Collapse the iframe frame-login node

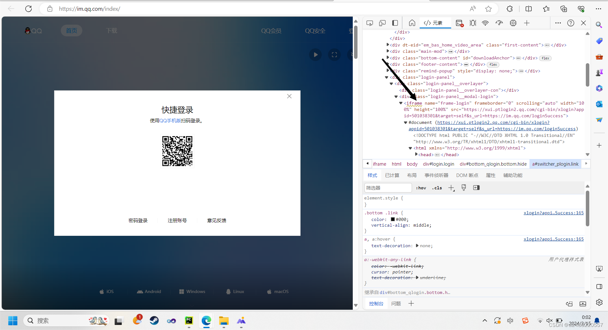point(401,103)
